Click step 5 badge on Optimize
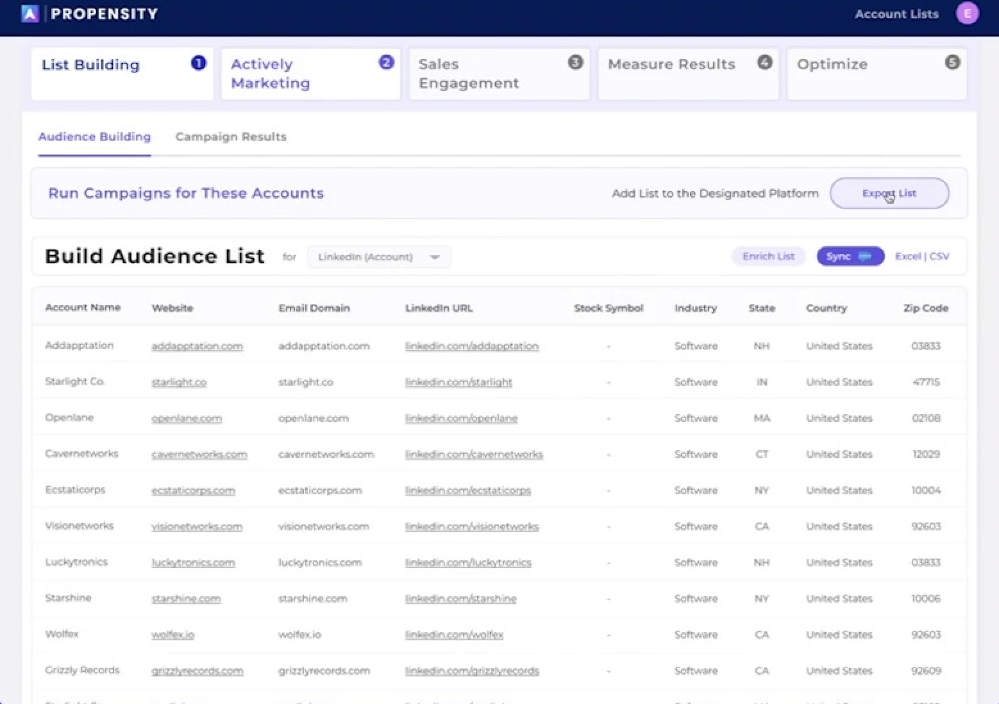This screenshot has height=704, width=999. pyautogui.click(x=952, y=62)
